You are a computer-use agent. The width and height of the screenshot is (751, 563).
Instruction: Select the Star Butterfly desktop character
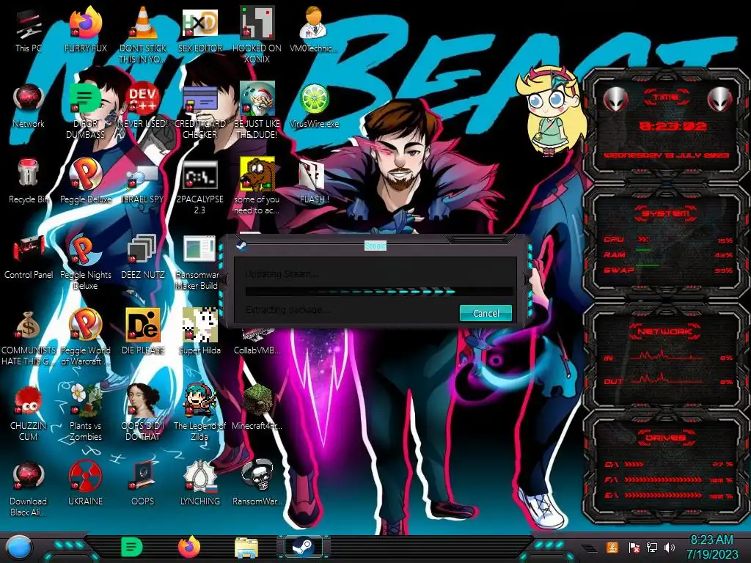(553, 111)
